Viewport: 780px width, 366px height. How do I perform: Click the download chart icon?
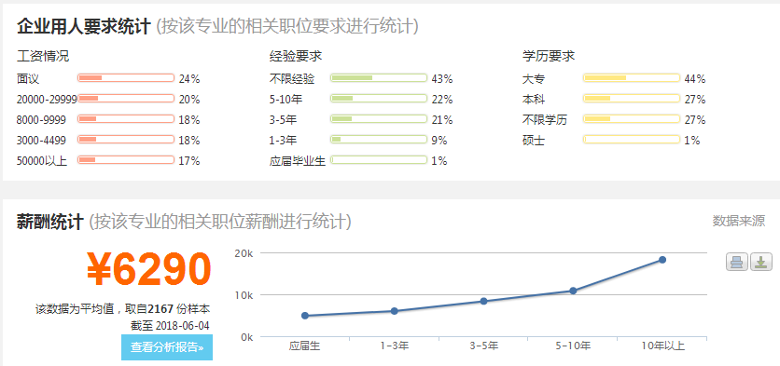(760, 262)
